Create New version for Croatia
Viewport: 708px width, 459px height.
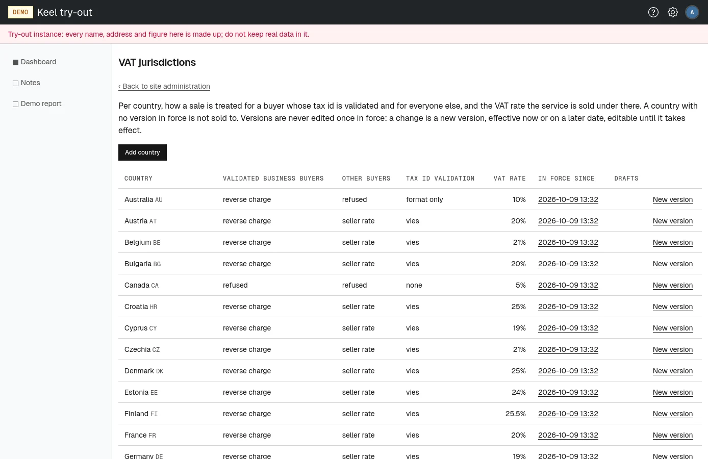673,307
